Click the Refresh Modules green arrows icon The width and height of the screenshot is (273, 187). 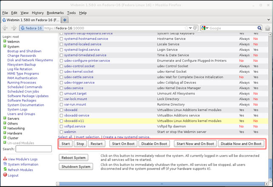coord(5,169)
